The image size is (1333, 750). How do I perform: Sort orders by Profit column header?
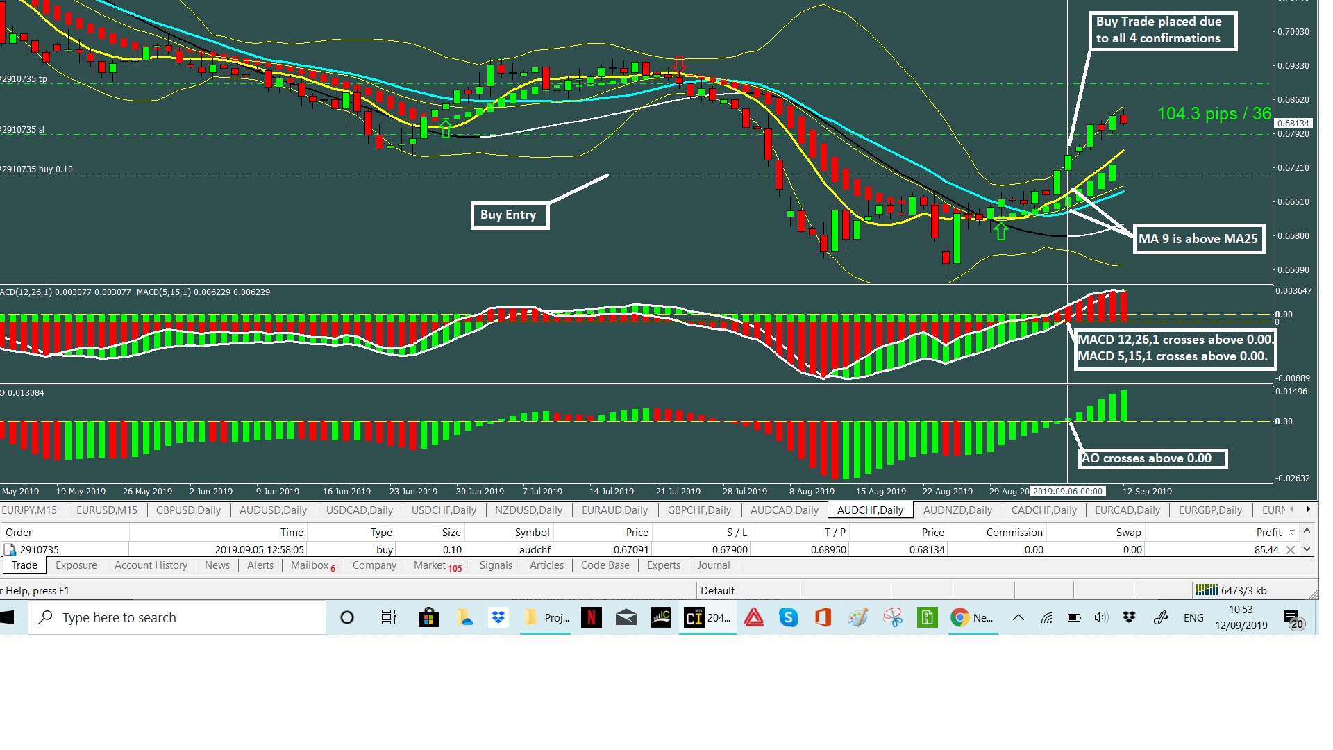coord(1268,533)
